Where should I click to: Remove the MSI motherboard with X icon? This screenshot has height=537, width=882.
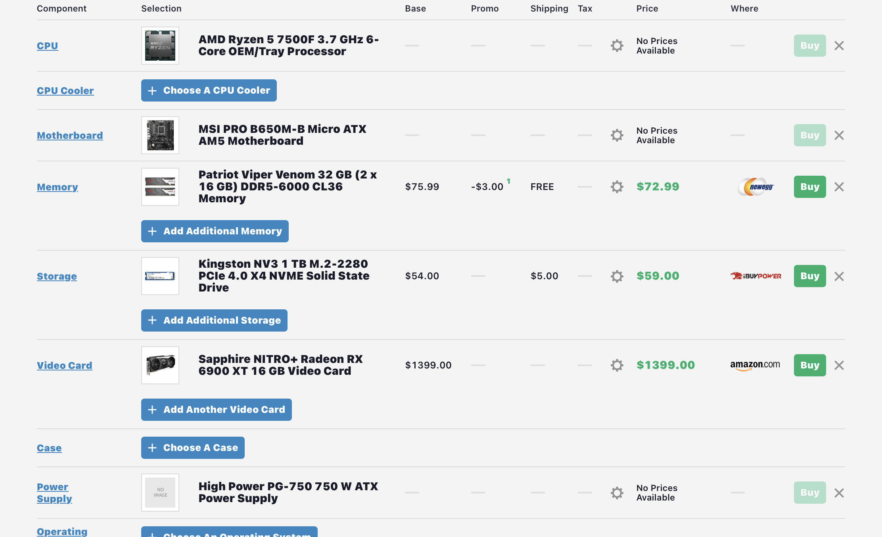pyautogui.click(x=839, y=135)
